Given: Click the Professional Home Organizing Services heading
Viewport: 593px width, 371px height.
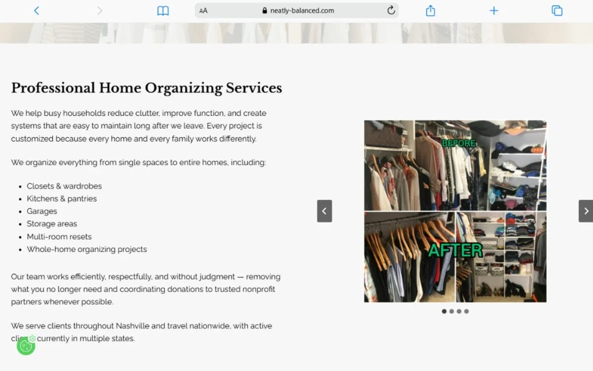Looking at the screenshot, I should point(147,88).
